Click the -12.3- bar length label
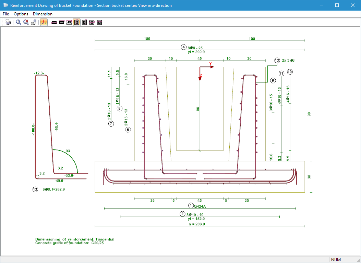The image size is (361, 263). click(x=39, y=73)
